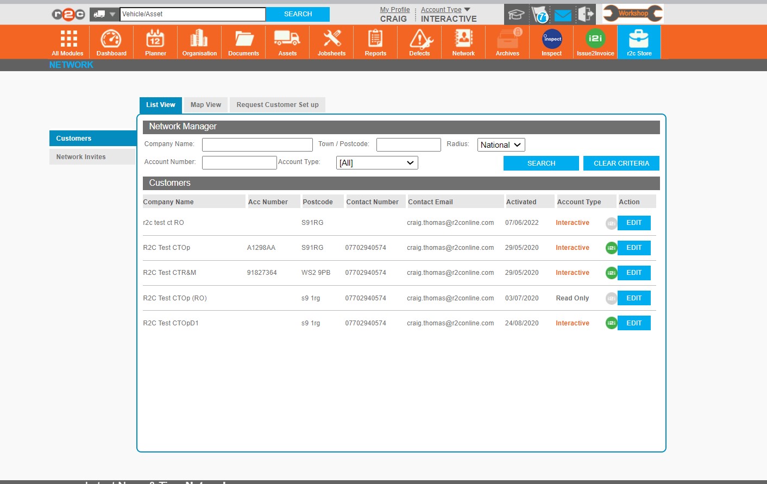
Task: Click the i2i icon for R2C Test CTOp row
Action: pyautogui.click(x=611, y=248)
